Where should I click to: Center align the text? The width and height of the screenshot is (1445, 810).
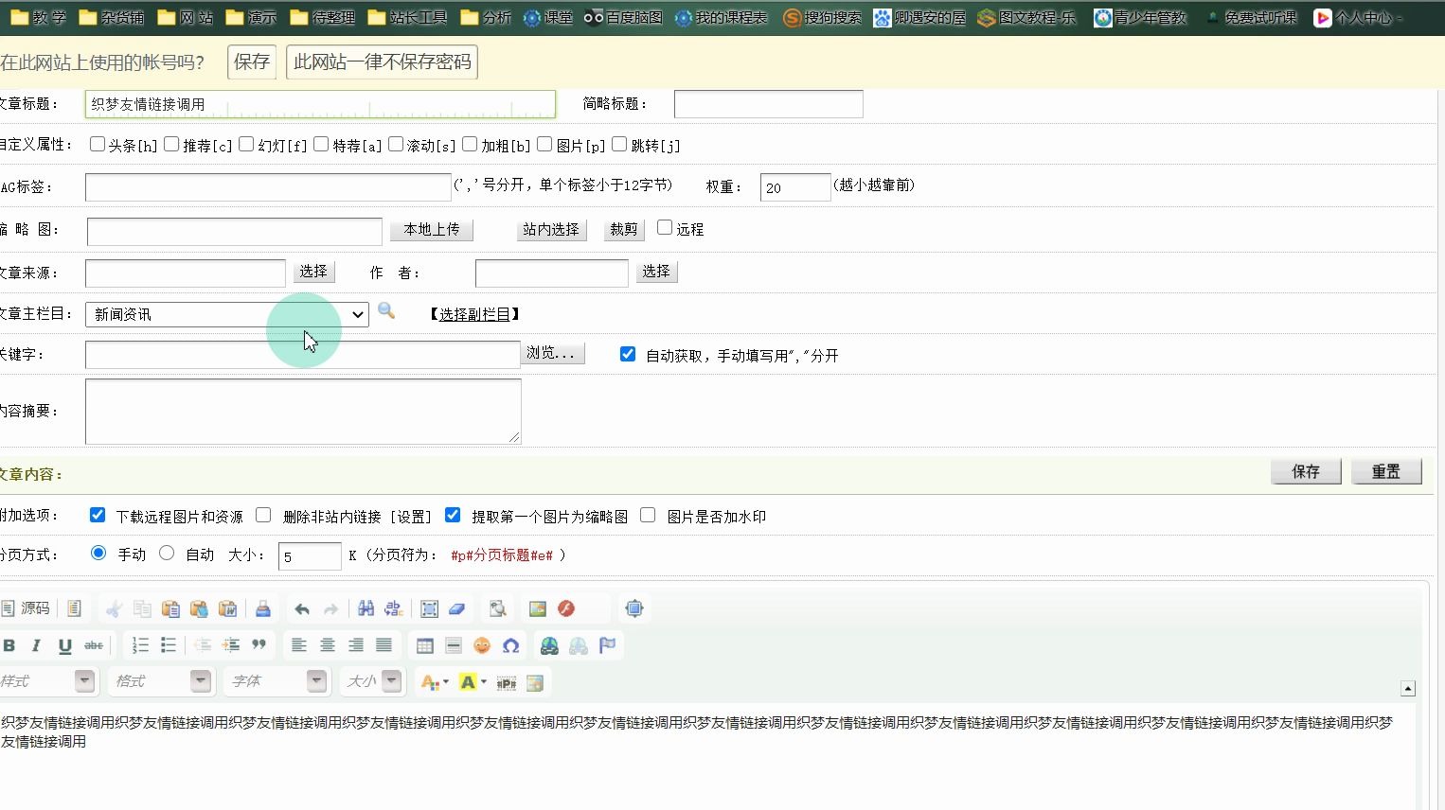(x=327, y=645)
